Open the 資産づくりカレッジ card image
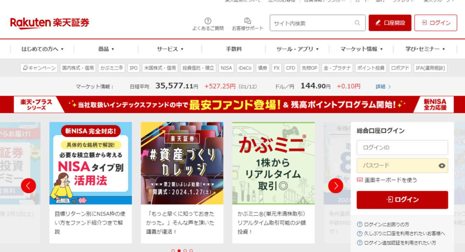This screenshot has width=465, height=252. 182,163
